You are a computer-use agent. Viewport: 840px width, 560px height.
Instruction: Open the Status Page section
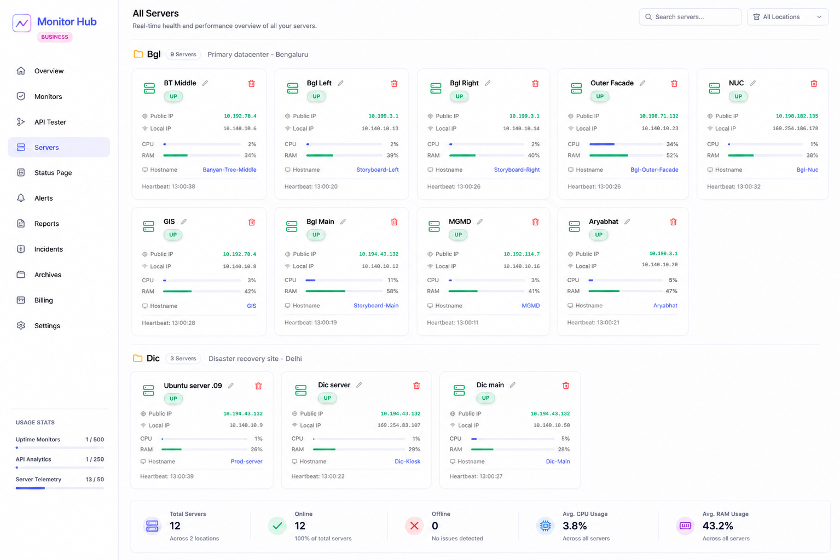click(x=59, y=173)
